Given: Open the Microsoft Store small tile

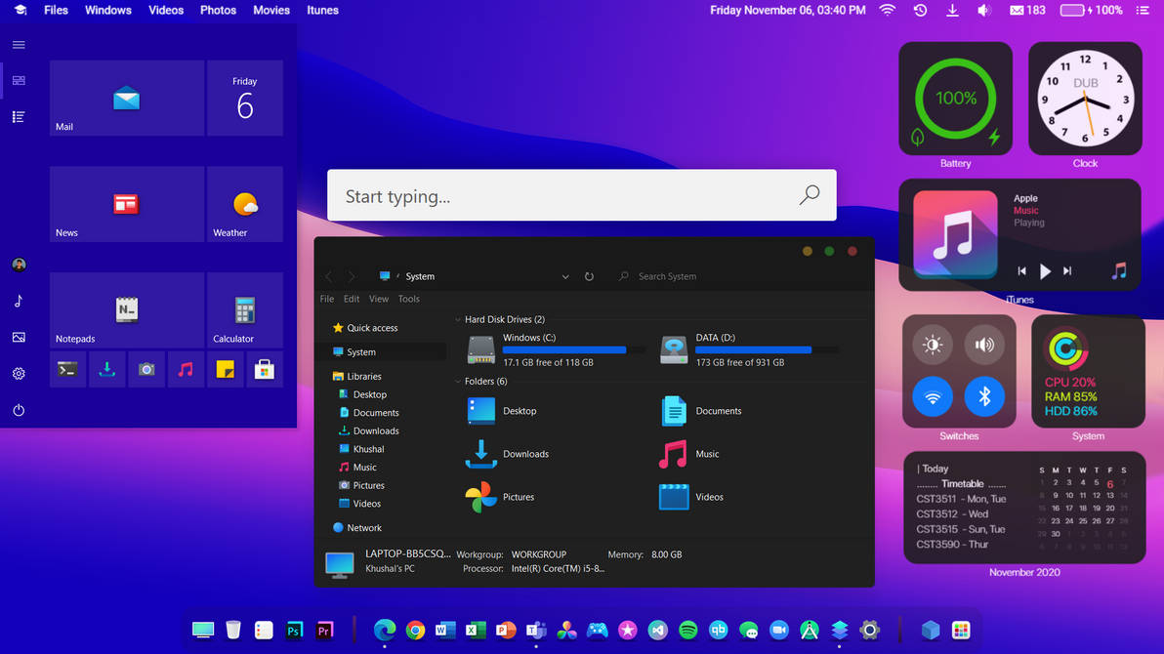Looking at the screenshot, I should pos(265,369).
